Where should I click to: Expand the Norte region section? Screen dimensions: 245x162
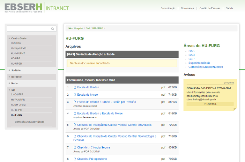pos(15,83)
